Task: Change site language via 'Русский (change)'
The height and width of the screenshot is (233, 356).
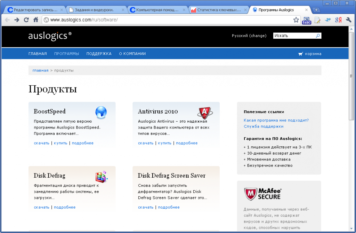Action: tap(249, 36)
